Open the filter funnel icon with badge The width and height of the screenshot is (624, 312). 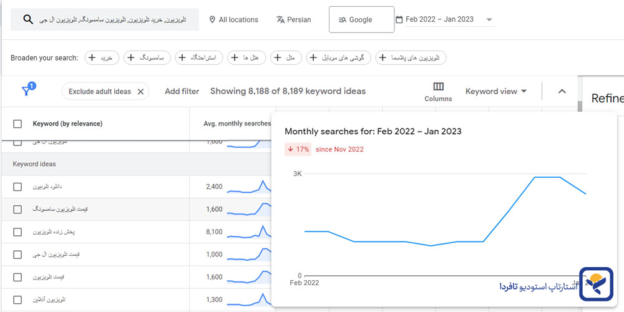click(x=28, y=89)
